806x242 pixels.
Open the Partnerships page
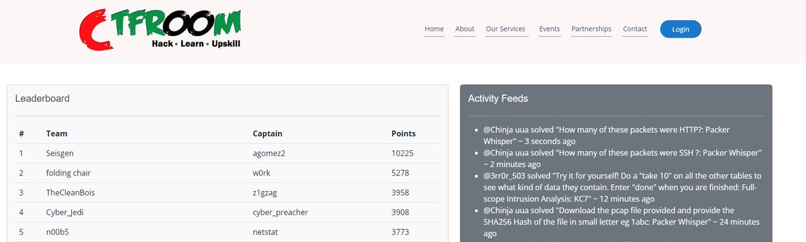tap(591, 29)
